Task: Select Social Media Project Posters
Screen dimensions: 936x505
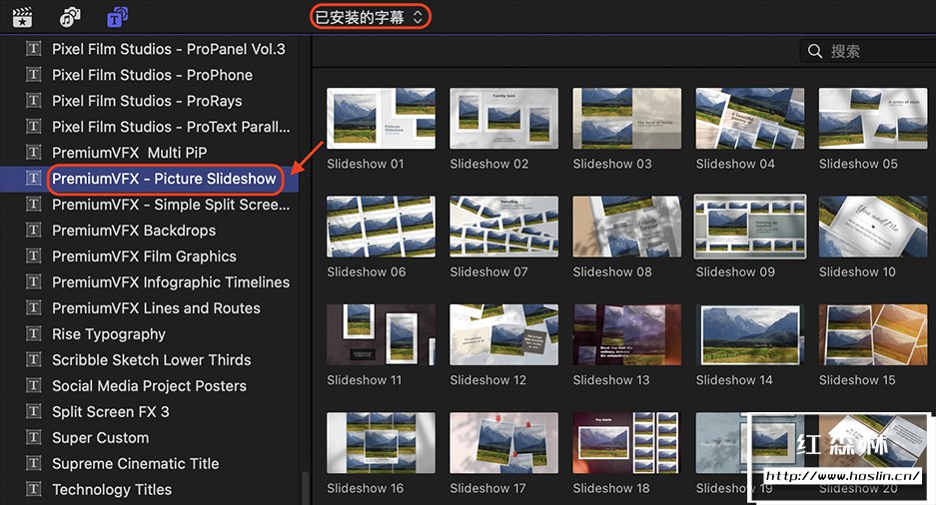Action: [x=149, y=386]
